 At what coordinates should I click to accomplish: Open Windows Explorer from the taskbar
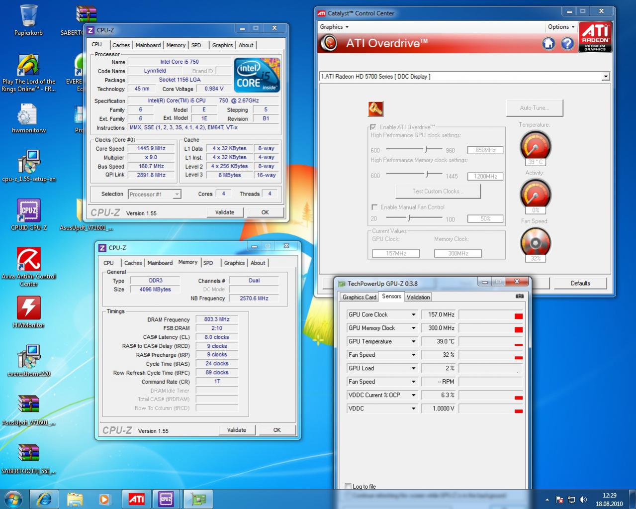tap(75, 499)
